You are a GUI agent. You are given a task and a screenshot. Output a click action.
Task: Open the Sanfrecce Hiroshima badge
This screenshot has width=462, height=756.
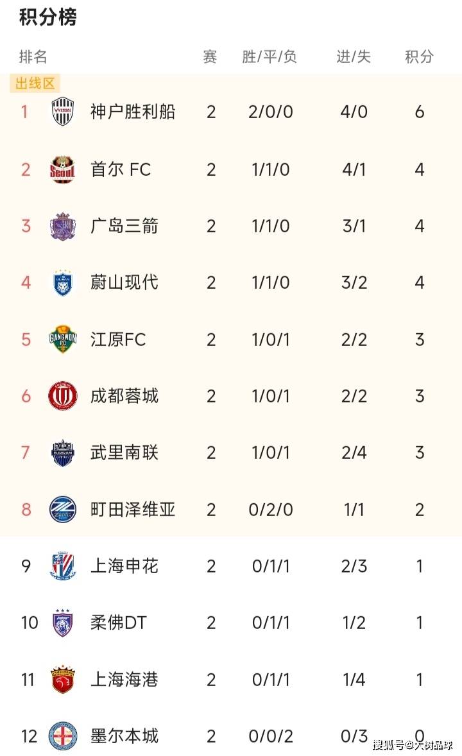click(x=62, y=226)
